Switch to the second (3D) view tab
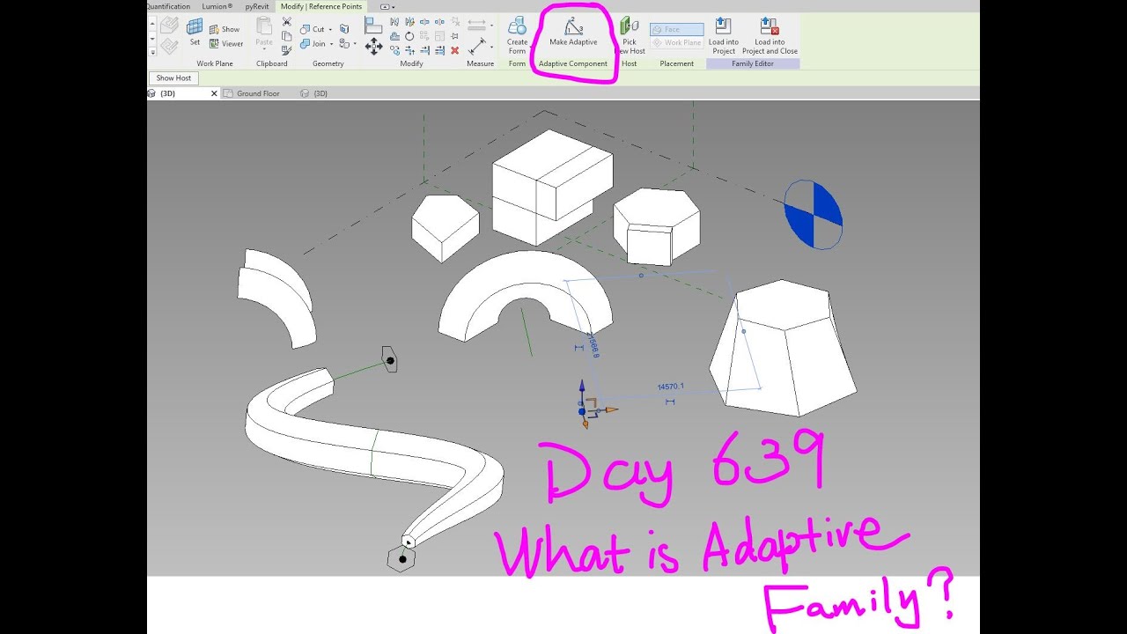 [x=314, y=93]
